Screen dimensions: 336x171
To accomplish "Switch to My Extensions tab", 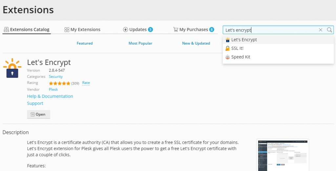I will 82,30.
